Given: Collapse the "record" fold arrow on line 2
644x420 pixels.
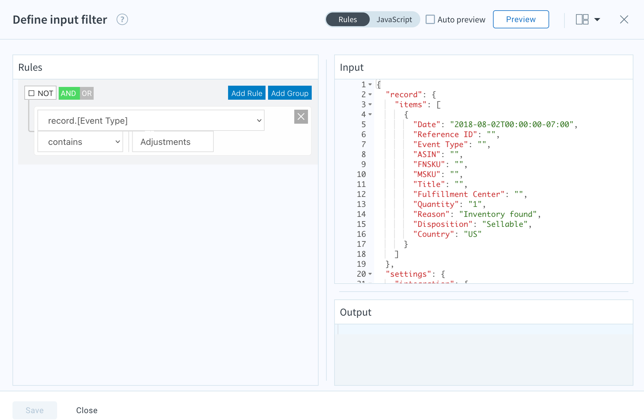Looking at the screenshot, I should pos(370,94).
